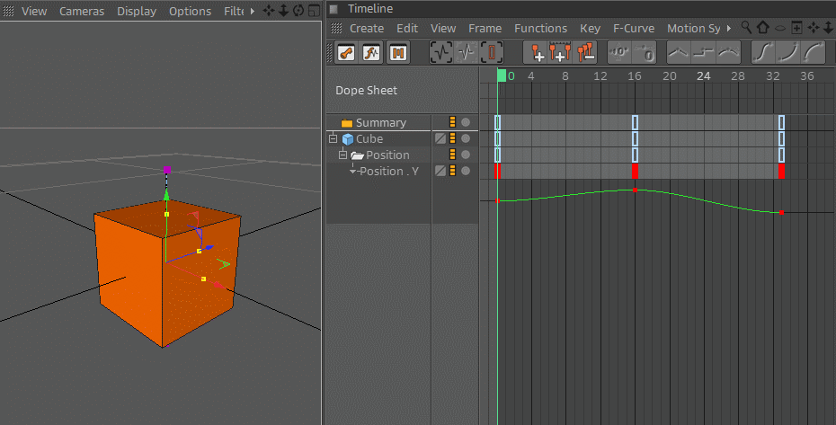Click the remove keys (markers minus) icon

point(586,52)
